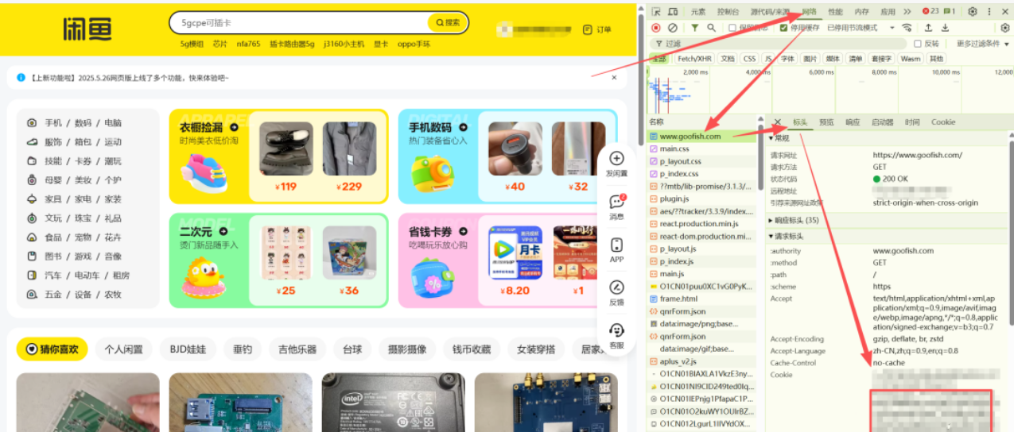Open network conditions wifi icon

tap(905, 28)
